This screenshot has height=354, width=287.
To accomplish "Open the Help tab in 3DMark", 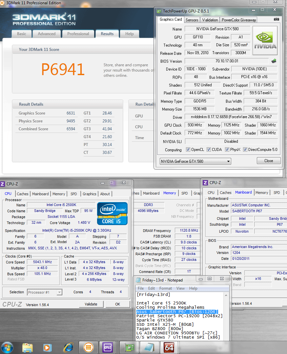I will click(130, 34).
